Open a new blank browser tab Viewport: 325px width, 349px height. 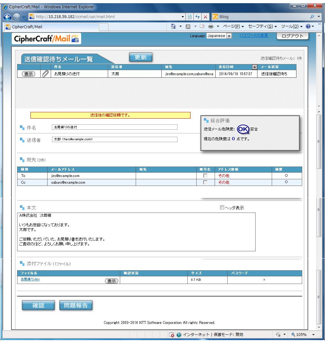coord(104,27)
